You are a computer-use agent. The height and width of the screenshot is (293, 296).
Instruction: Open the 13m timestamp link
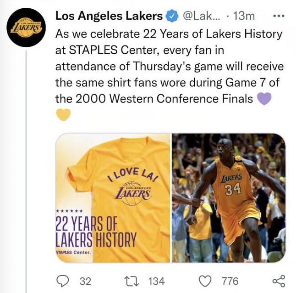[244, 16]
